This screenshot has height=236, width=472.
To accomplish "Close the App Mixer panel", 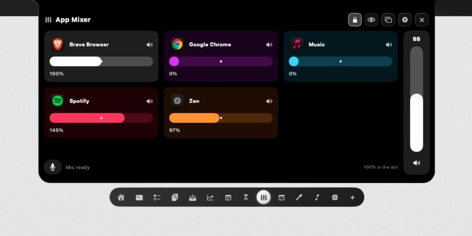I will pyautogui.click(x=421, y=20).
